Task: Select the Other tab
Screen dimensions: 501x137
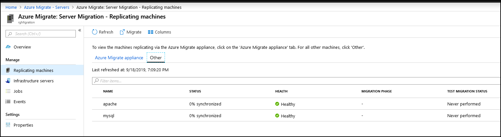Action: (x=156, y=58)
